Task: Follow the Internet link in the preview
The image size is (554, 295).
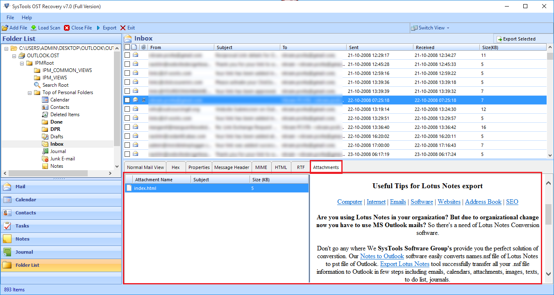Action: click(x=376, y=202)
